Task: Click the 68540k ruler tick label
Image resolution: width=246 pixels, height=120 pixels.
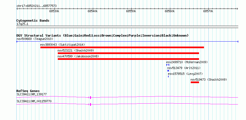Action: click(x=93, y=11)
